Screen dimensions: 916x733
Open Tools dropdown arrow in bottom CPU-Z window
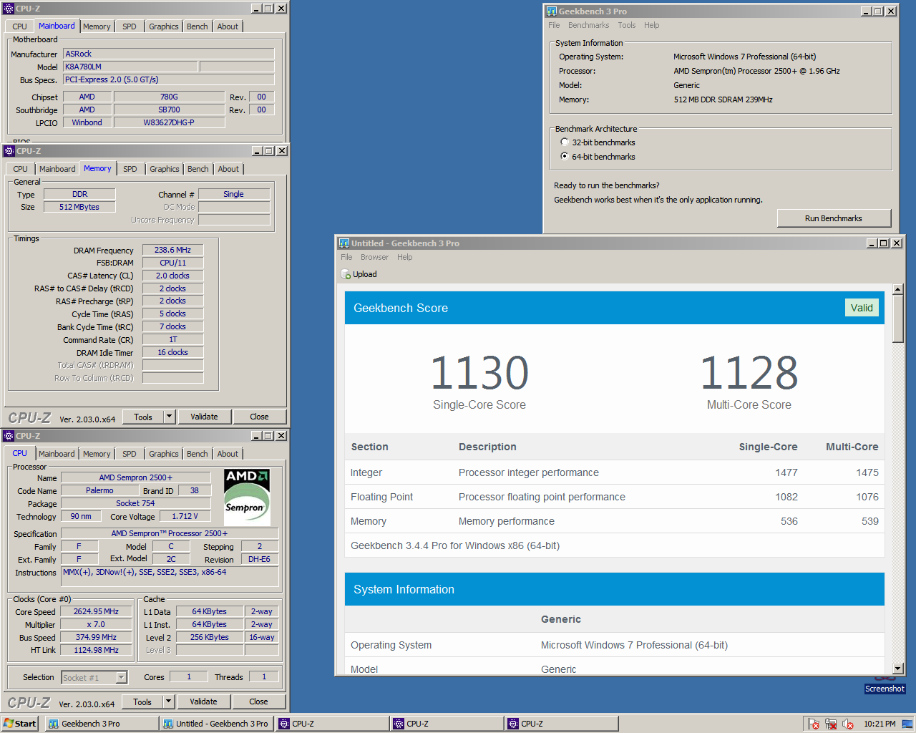pyautogui.click(x=169, y=702)
